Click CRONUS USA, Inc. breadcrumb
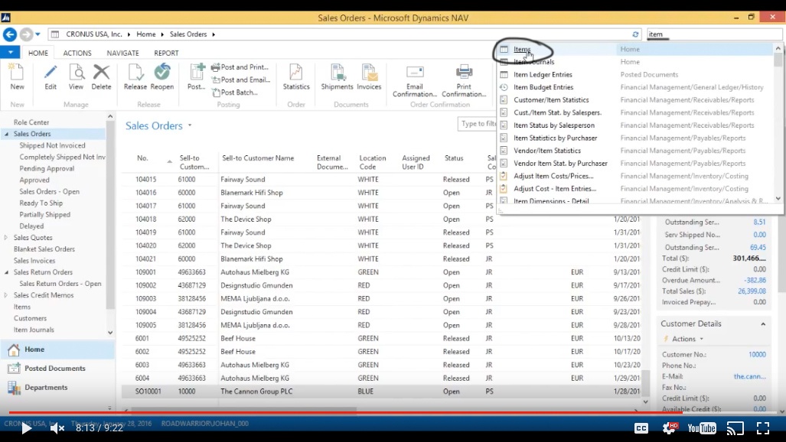The width and height of the screenshot is (786, 442). coord(94,34)
